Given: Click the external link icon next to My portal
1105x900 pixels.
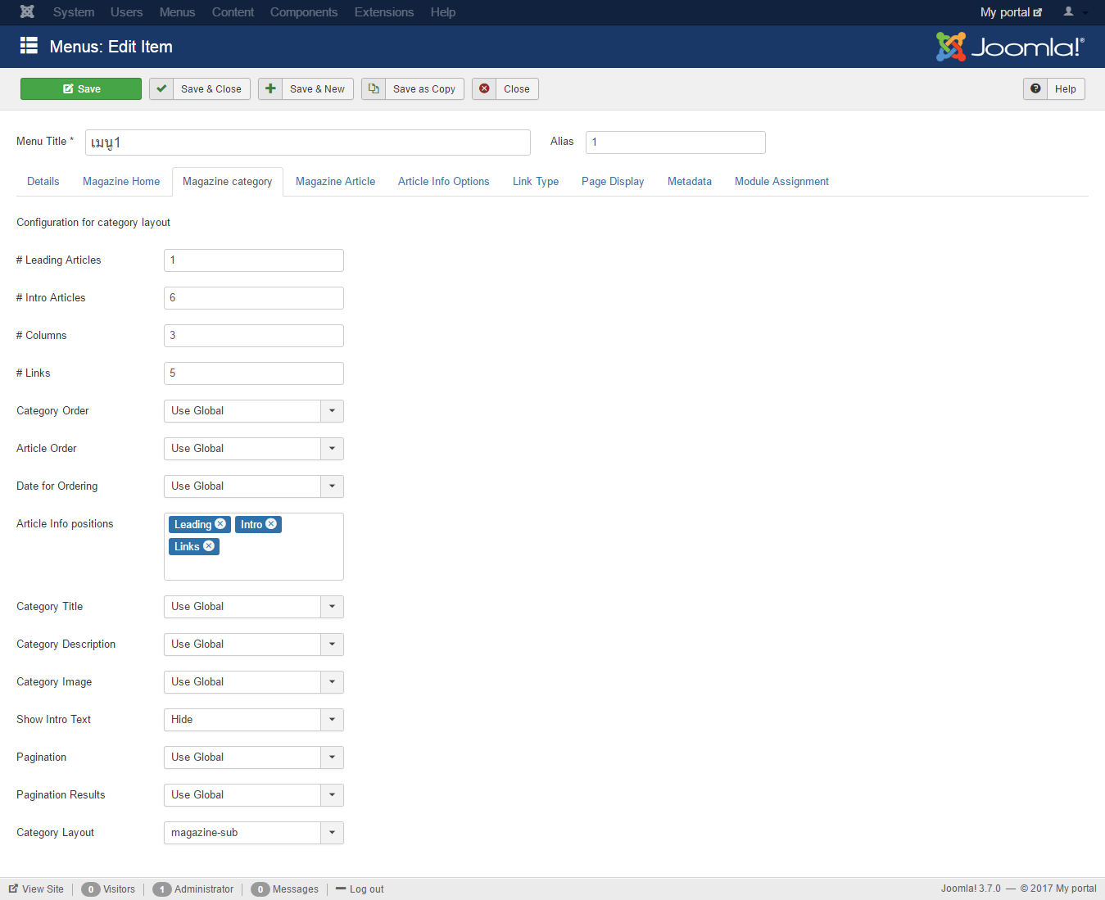Looking at the screenshot, I should coord(1038,12).
